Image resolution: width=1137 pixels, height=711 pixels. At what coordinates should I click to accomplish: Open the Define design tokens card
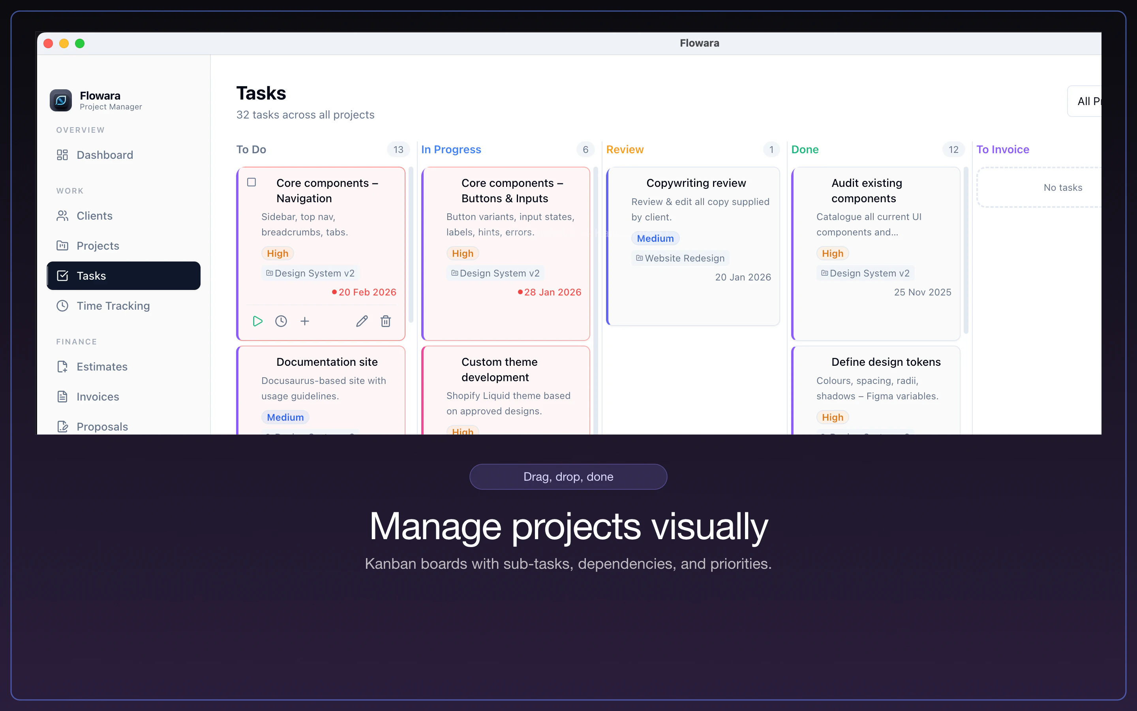coord(876,390)
